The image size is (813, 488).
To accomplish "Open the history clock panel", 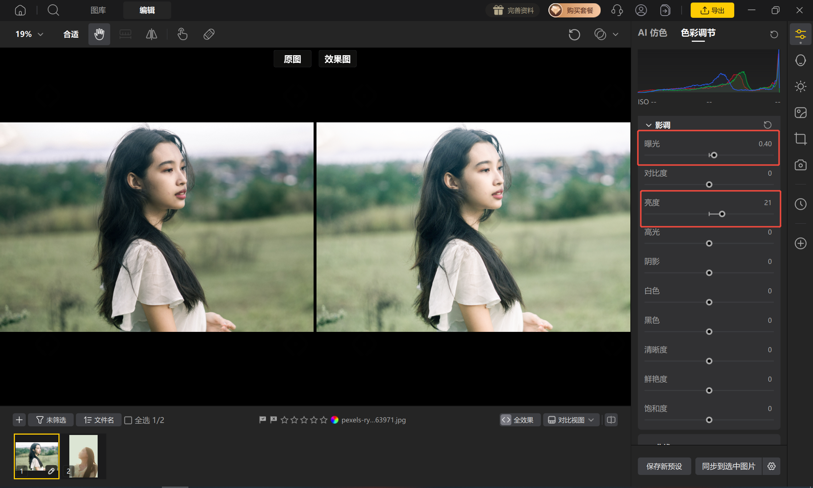I will point(800,204).
